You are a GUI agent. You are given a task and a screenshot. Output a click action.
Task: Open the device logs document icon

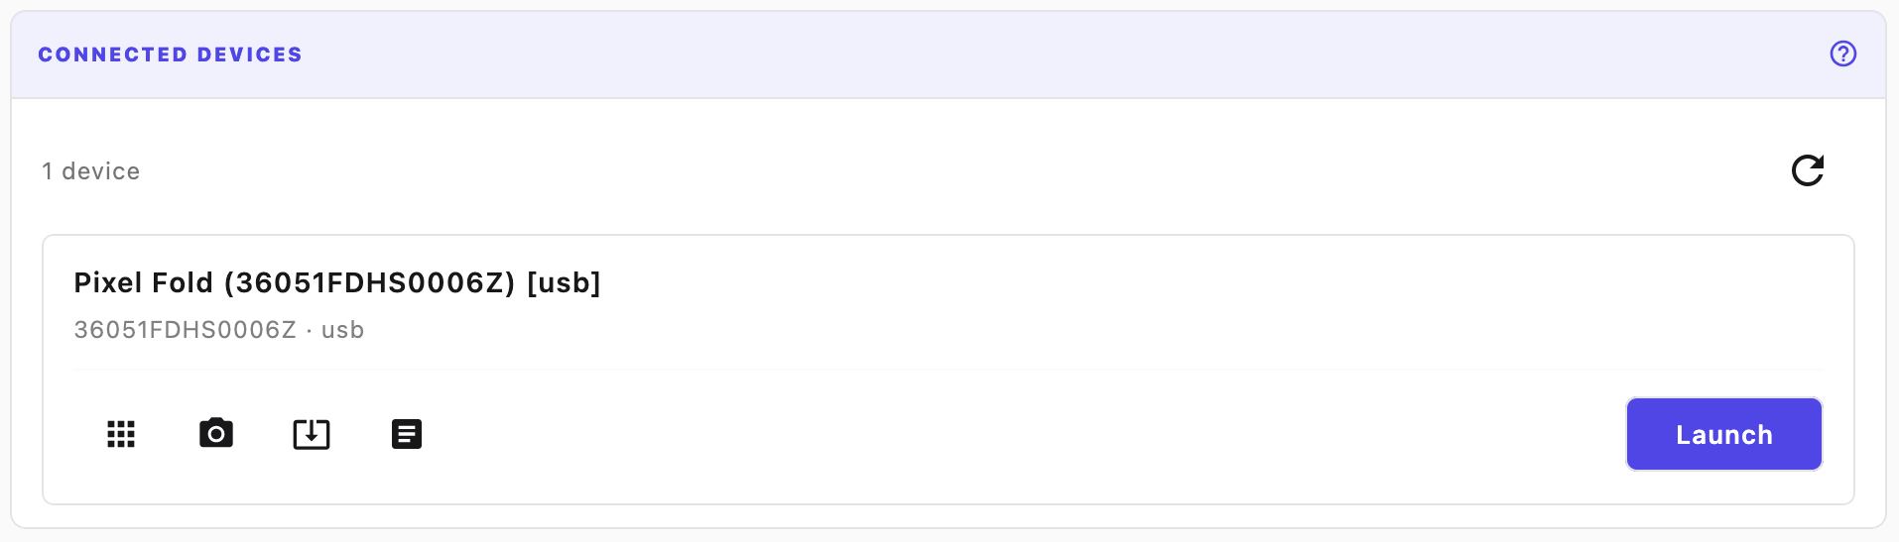pos(407,434)
